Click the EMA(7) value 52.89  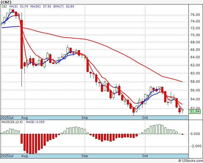pyautogui.click(x=70, y=6)
